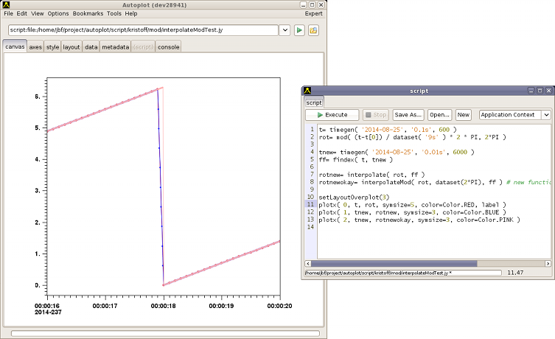555x339 pixels.
Task: Expand the address bar history dropdown
Action: tap(285, 30)
